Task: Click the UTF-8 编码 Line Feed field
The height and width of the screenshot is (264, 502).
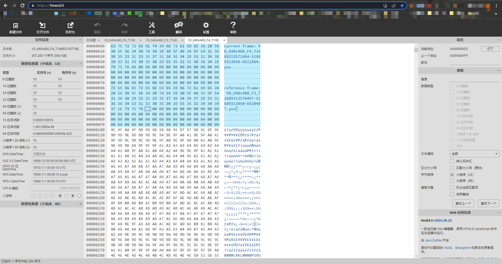Action: coord(56,188)
